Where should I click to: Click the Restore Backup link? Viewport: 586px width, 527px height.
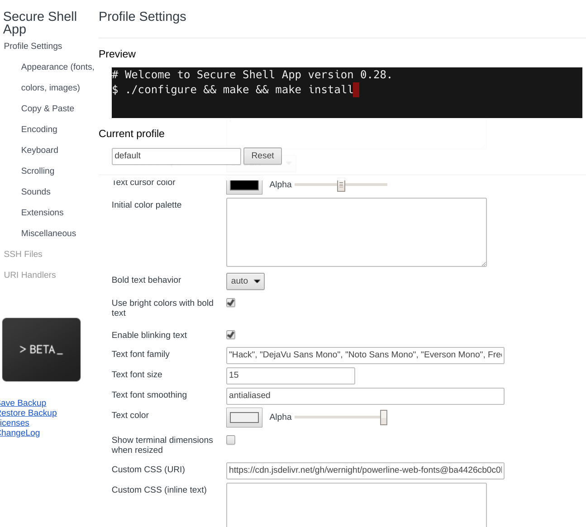coord(28,413)
